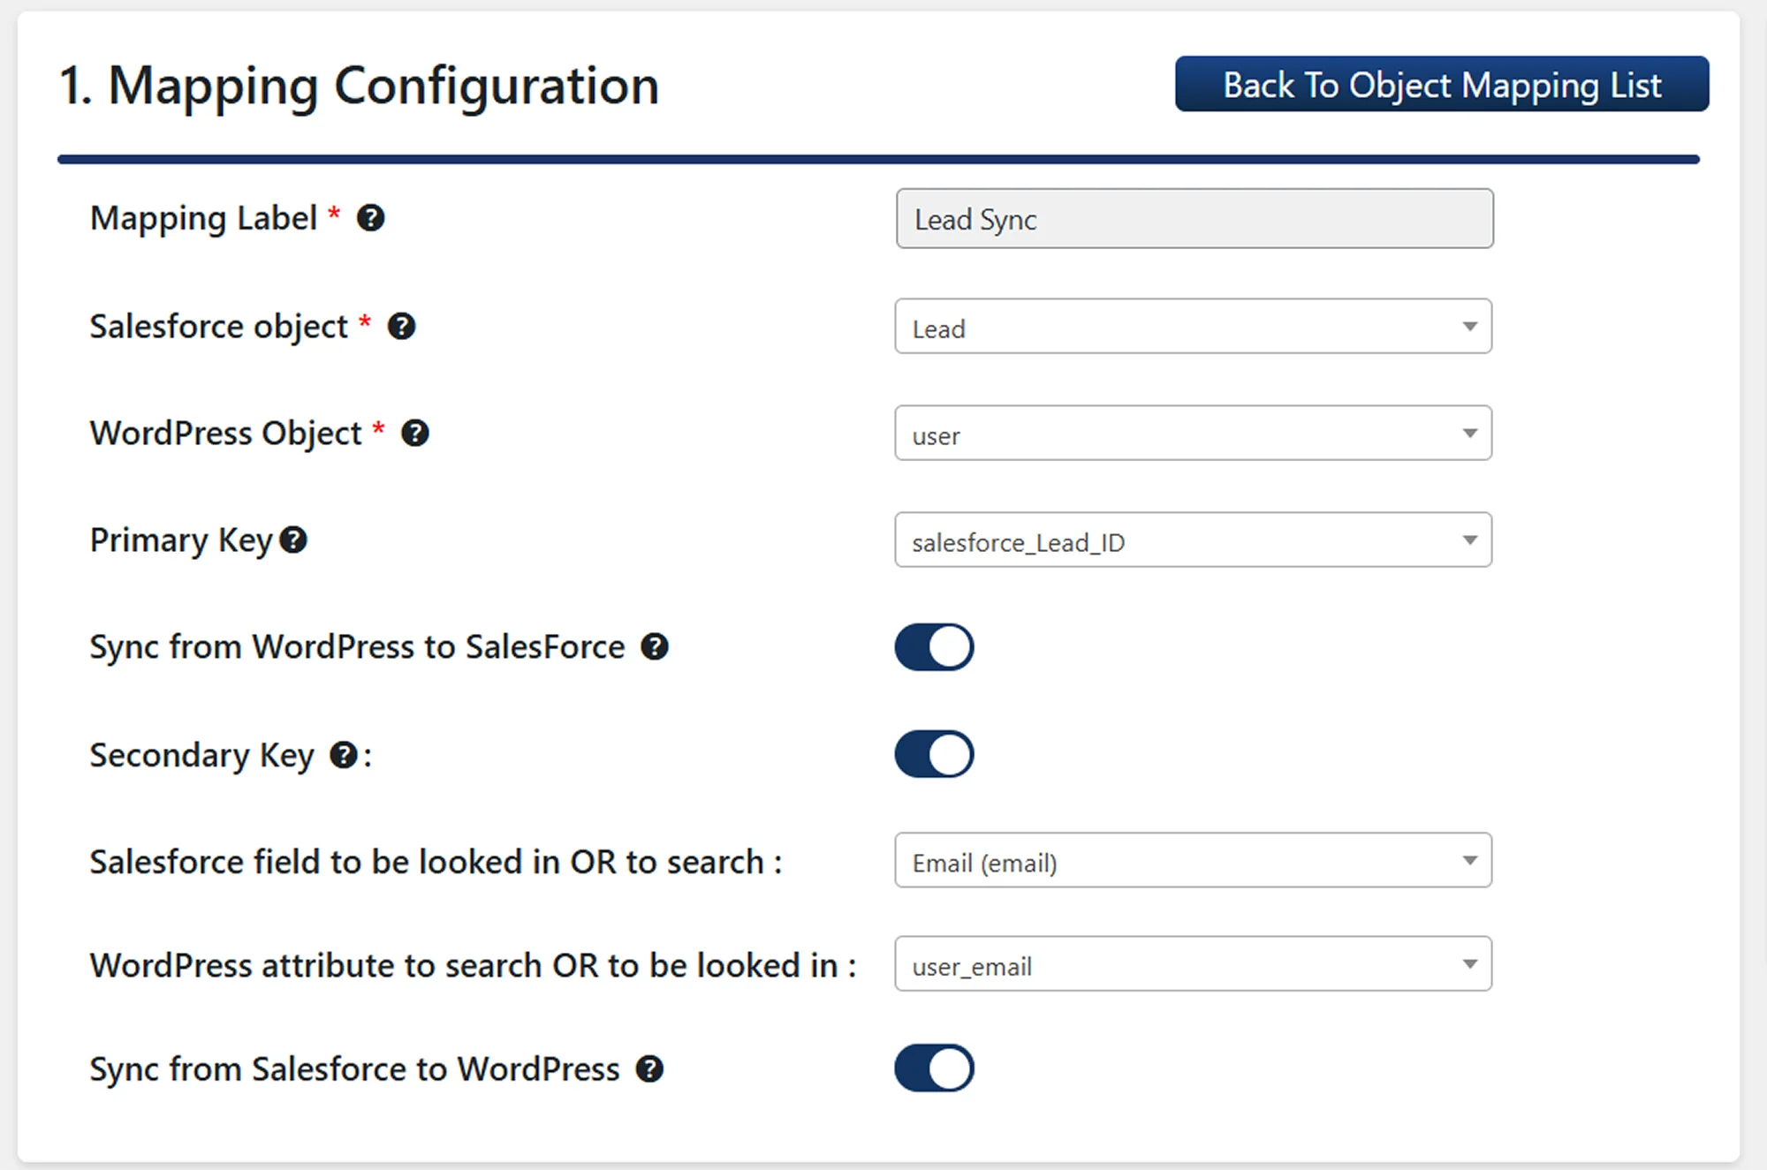The image size is (1767, 1170).
Task: Click help icon beside WordPress Object
Action: pyautogui.click(x=414, y=434)
